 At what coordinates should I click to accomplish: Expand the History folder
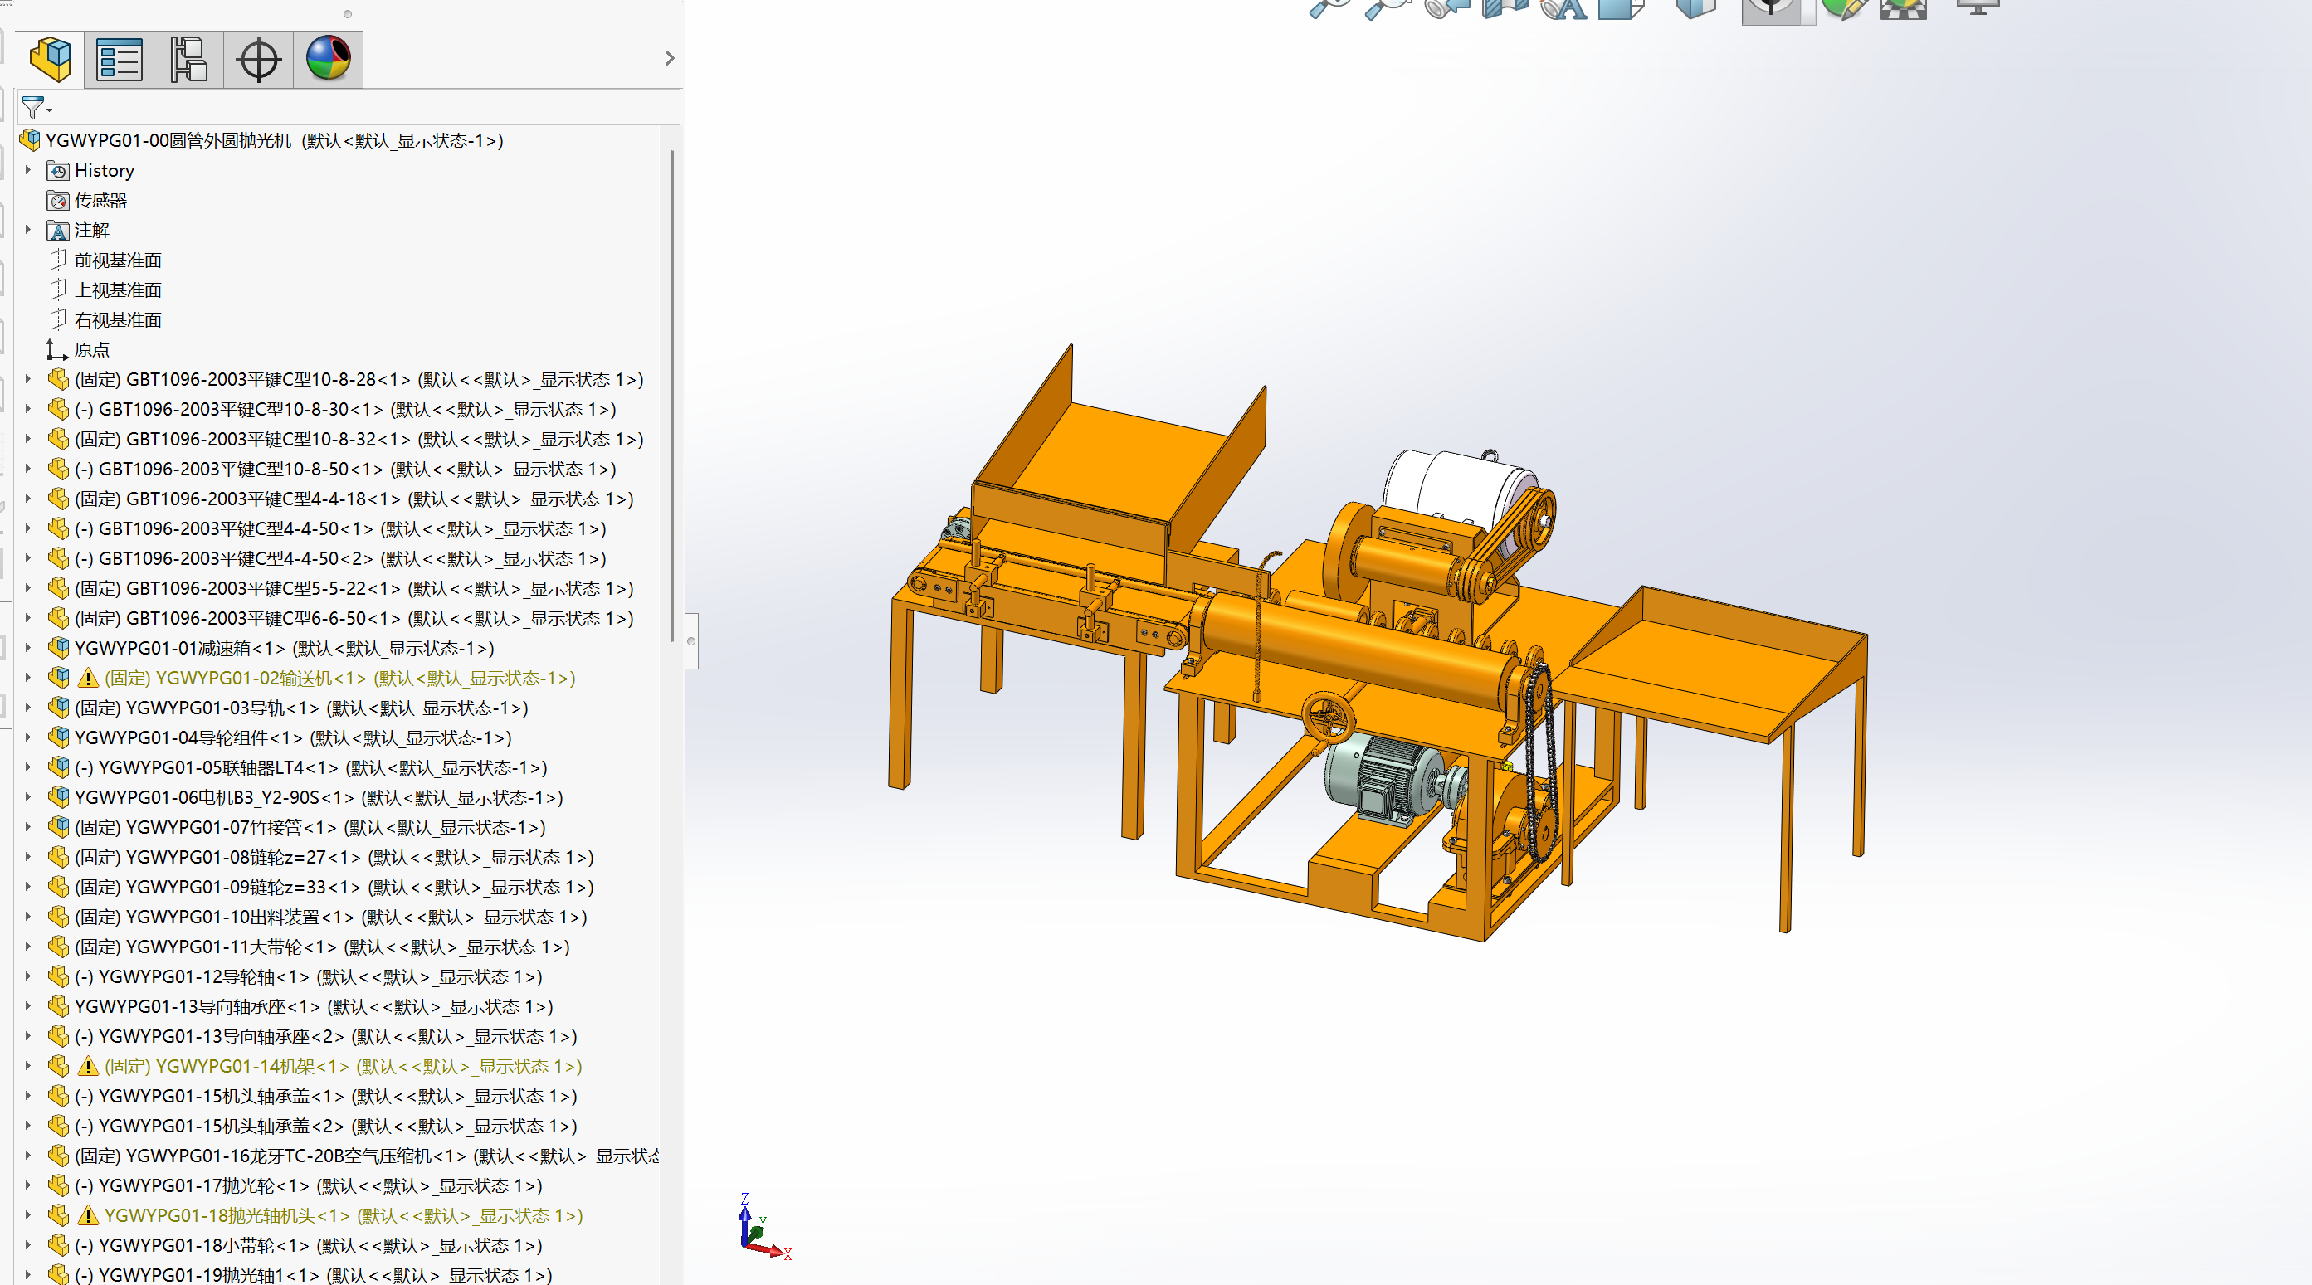click(x=28, y=169)
